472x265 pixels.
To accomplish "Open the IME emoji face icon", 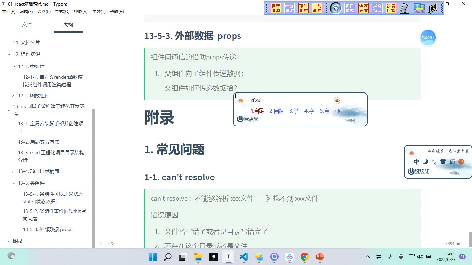I will coord(461,161).
